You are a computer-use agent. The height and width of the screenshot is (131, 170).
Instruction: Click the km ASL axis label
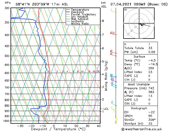(104, 5)
